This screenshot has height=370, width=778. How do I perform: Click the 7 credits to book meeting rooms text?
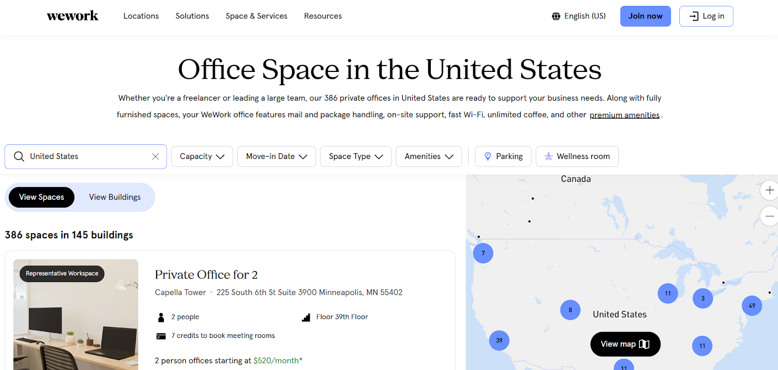click(223, 336)
